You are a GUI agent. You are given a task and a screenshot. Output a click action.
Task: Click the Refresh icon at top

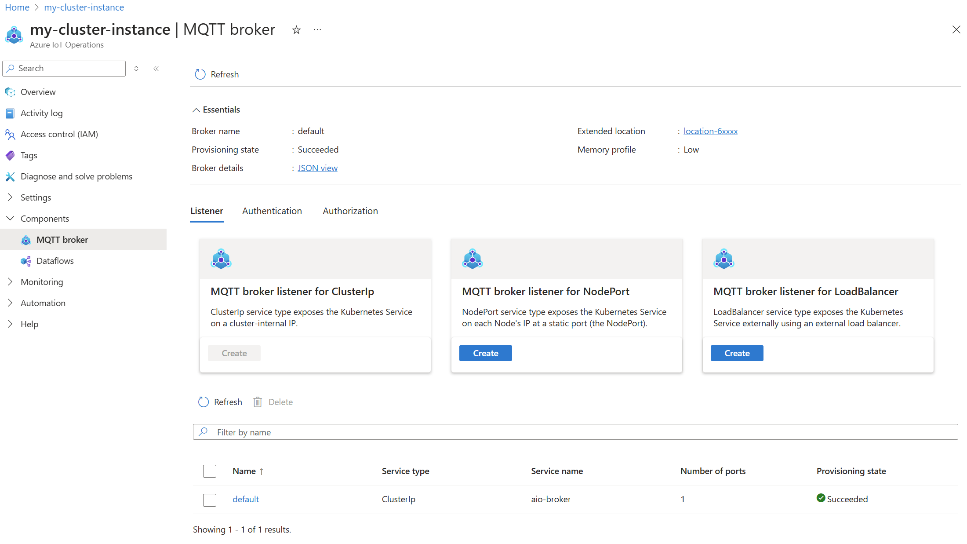[199, 74]
